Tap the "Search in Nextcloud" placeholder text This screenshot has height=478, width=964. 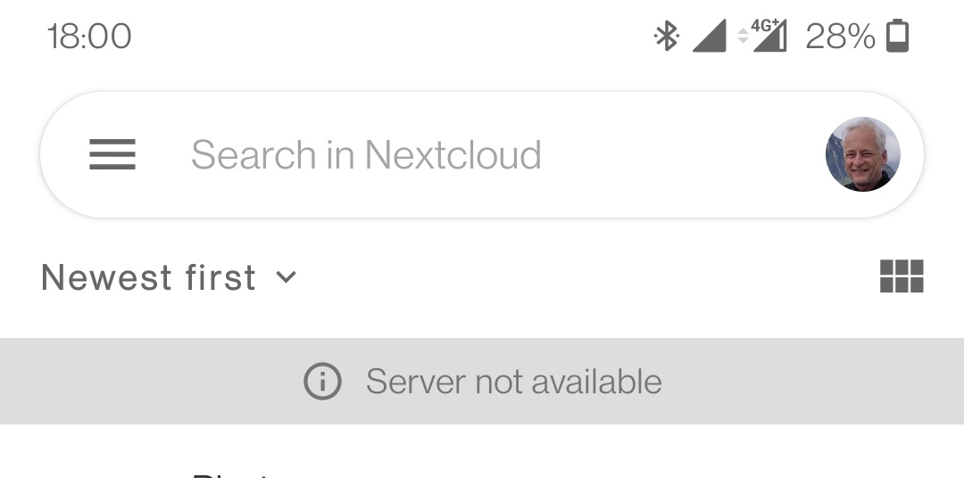pyautogui.click(x=366, y=155)
